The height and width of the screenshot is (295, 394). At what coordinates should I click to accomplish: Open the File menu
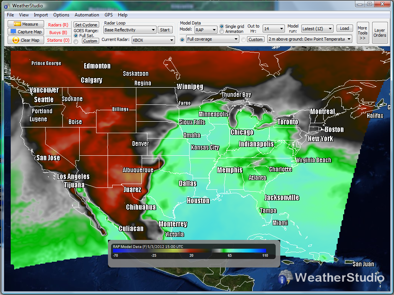point(10,15)
